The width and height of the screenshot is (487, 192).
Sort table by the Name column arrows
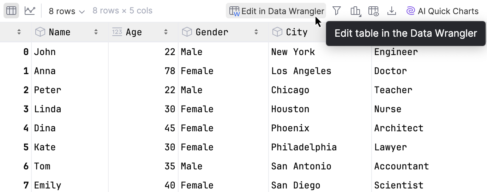[96, 32]
